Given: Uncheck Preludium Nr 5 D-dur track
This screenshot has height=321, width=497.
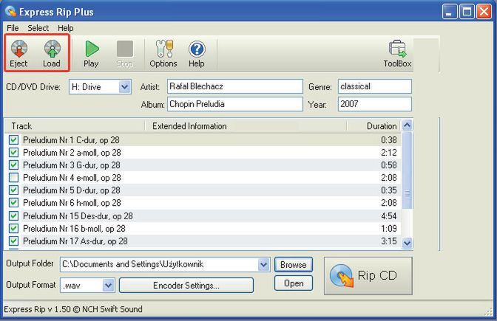Looking at the screenshot, I should click(13, 190).
